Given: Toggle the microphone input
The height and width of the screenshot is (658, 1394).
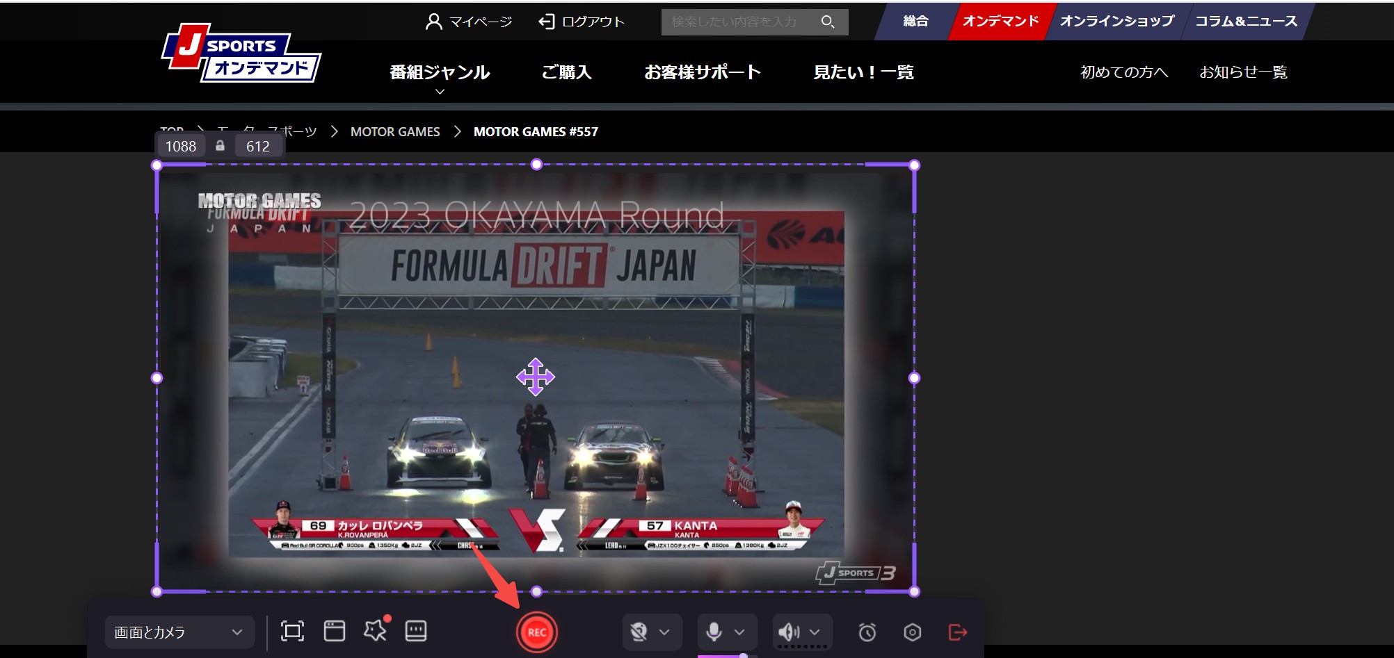Looking at the screenshot, I should [713, 632].
